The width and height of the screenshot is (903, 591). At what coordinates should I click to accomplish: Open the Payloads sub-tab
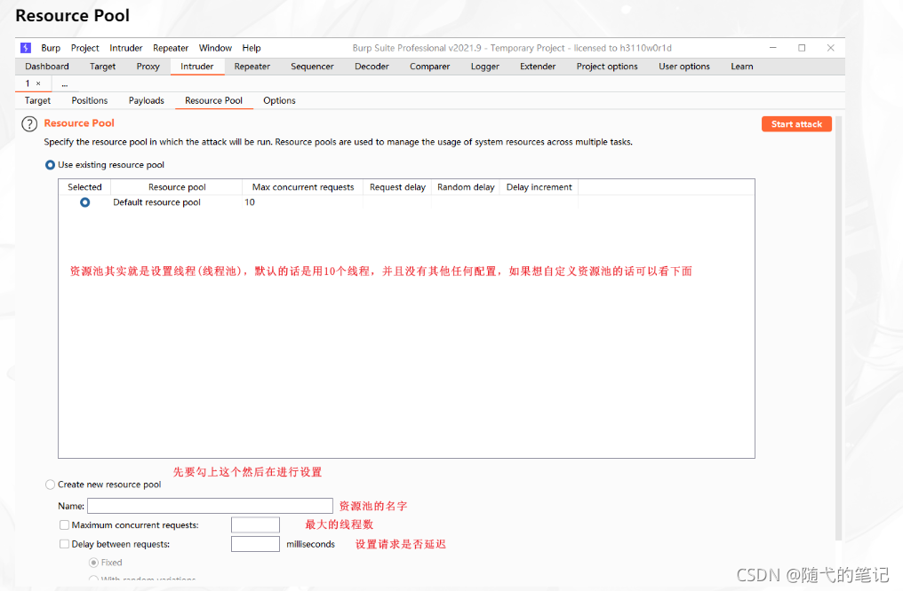[x=147, y=100]
